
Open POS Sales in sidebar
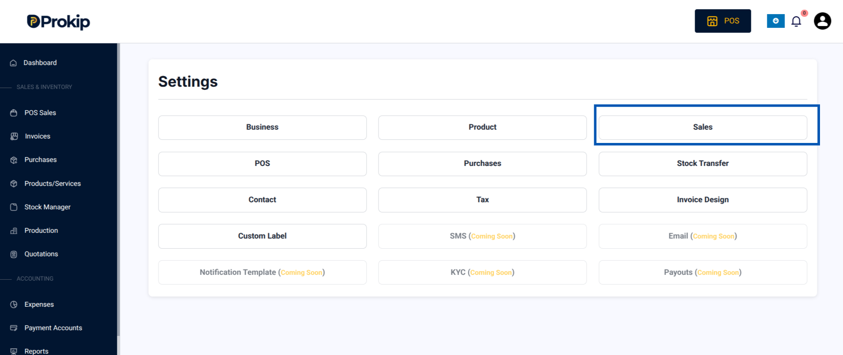40,113
